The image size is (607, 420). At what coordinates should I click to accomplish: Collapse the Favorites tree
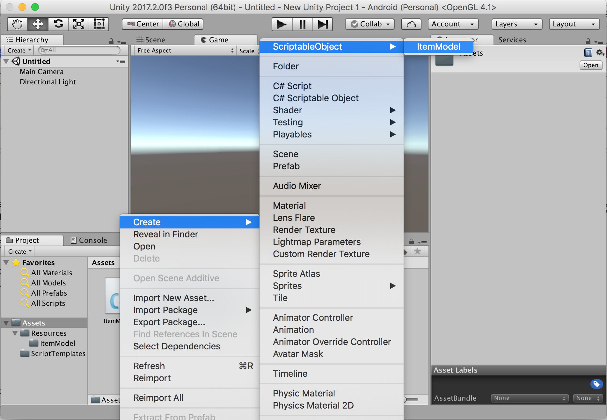coord(6,262)
